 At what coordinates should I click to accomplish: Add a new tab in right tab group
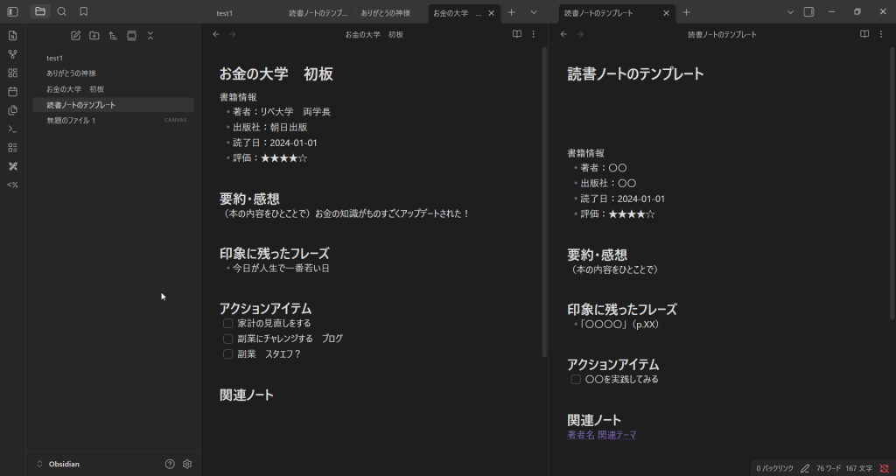[686, 12]
